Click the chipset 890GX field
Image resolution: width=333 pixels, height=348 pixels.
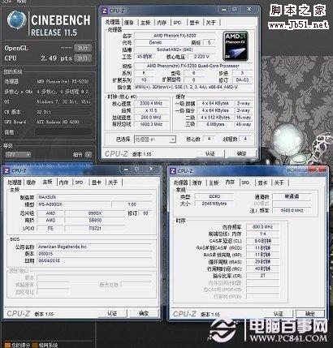95,213
